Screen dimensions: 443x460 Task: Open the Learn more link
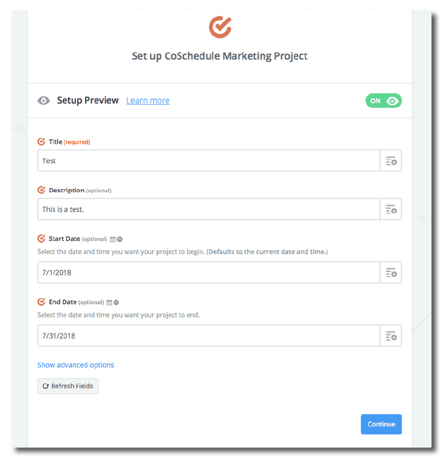148,101
